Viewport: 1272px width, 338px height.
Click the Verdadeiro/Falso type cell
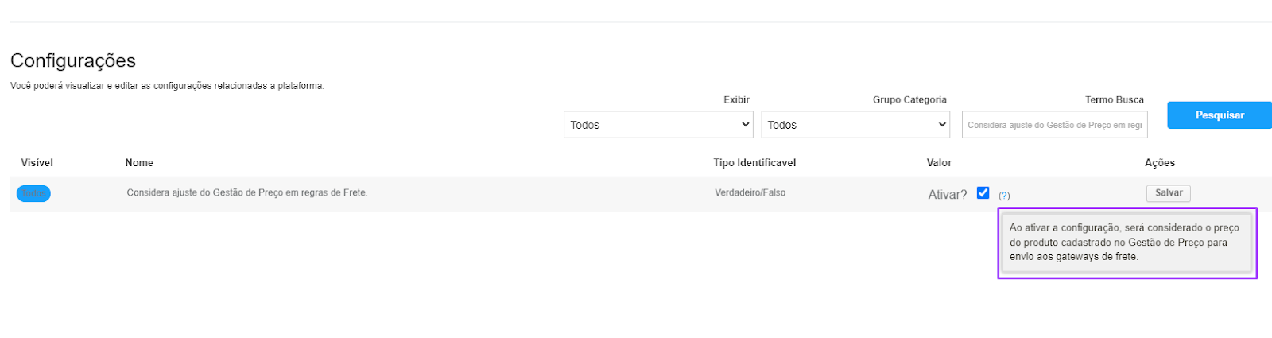click(x=750, y=192)
